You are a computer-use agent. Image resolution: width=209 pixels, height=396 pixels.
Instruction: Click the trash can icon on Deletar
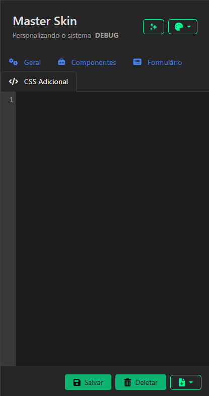[x=127, y=382]
